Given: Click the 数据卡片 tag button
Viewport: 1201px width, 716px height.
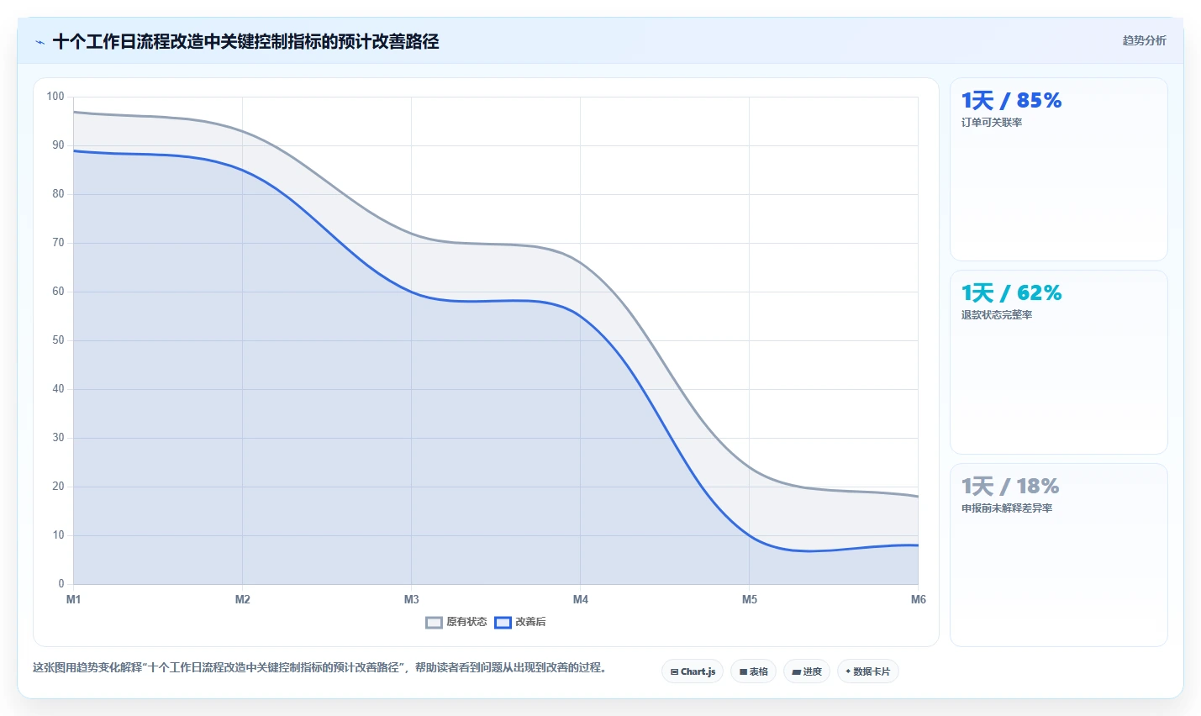Looking at the screenshot, I should tap(867, 671).
